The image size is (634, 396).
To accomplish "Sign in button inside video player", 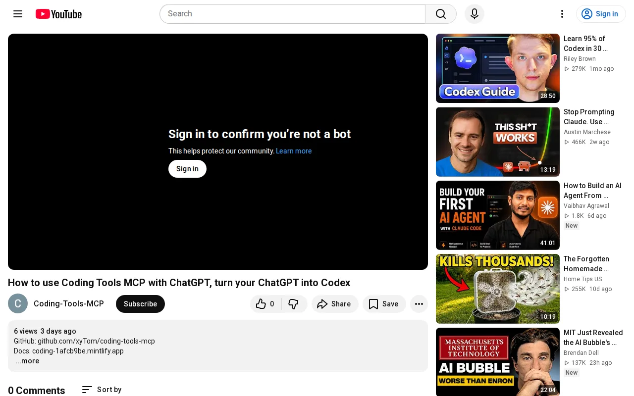I will coord(187,169).
